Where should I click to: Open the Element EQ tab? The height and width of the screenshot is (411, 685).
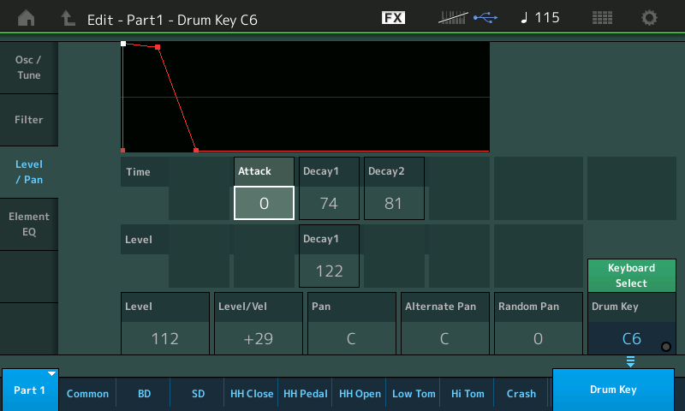[29, 223]
